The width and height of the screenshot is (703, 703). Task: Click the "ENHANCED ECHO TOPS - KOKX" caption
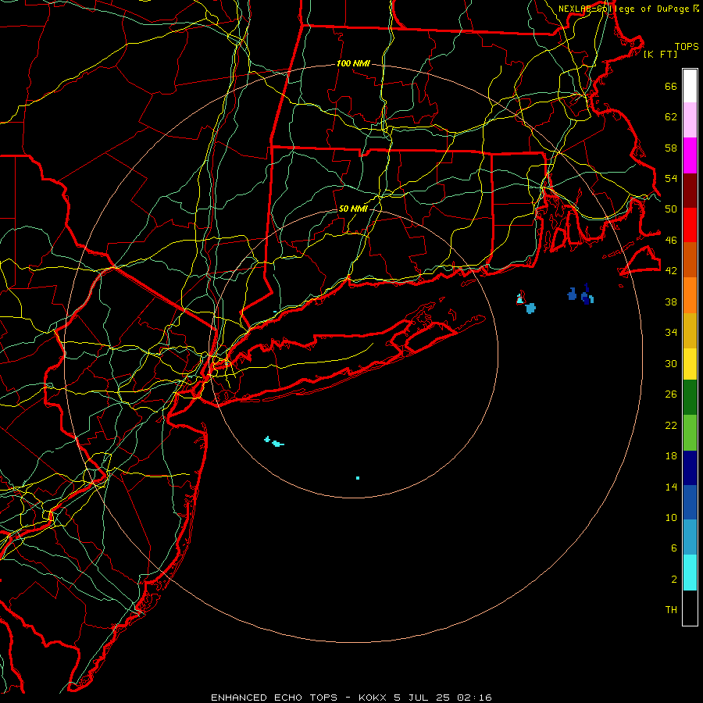299,698
